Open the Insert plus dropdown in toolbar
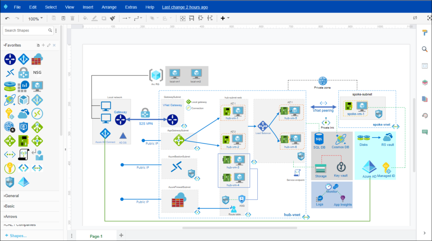This screenshot has height=241, width=432. tap(224, 18)
